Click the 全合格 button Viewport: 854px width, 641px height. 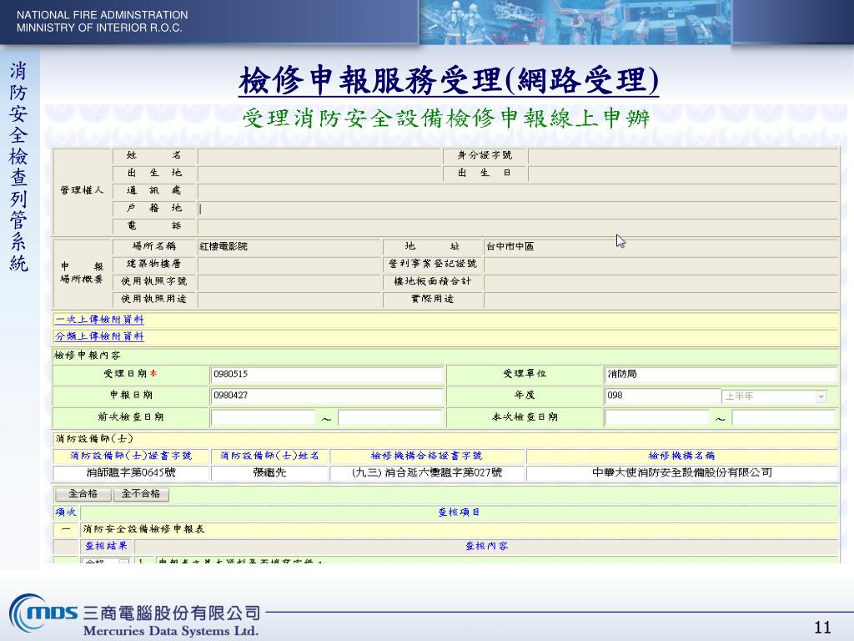click(x=83, y=494)
